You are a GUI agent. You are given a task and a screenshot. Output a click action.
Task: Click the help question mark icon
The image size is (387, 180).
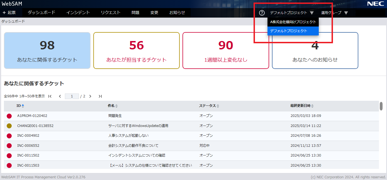point(262,13)
